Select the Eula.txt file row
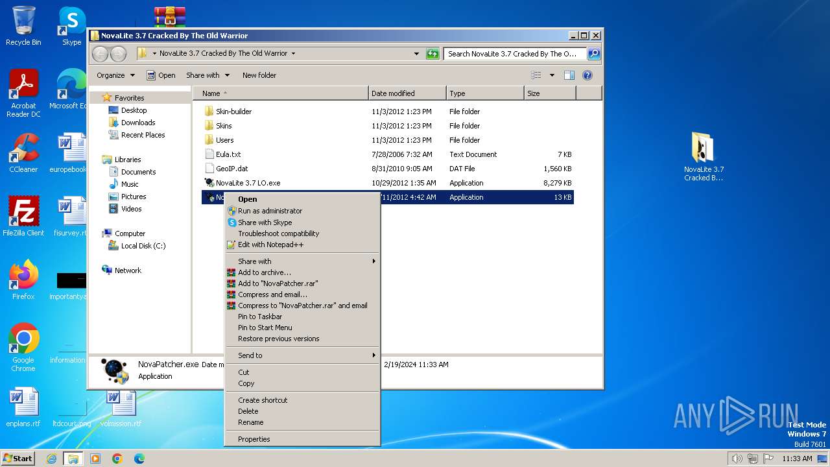This screenshot has height=467, width=830. [388, 154]
